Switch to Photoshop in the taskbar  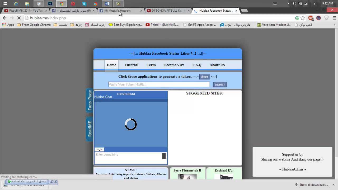point(50,4)
